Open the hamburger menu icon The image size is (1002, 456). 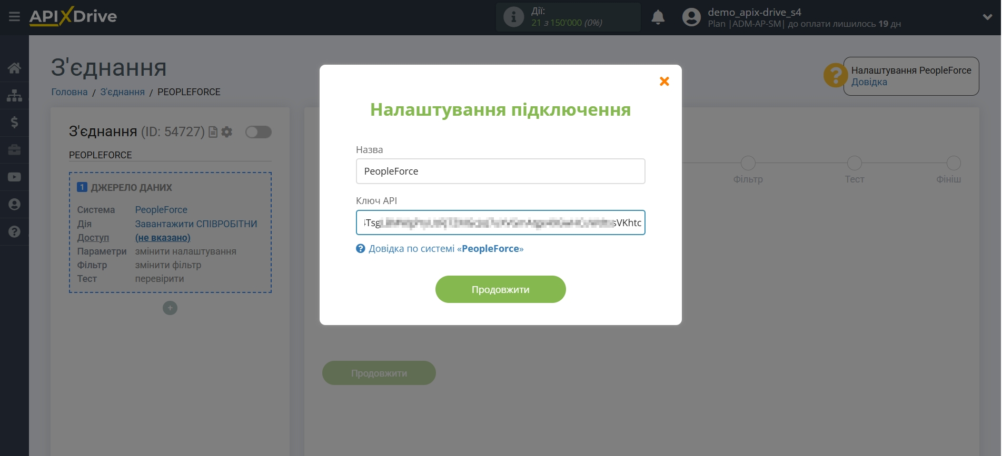click(x=14, y=17)
